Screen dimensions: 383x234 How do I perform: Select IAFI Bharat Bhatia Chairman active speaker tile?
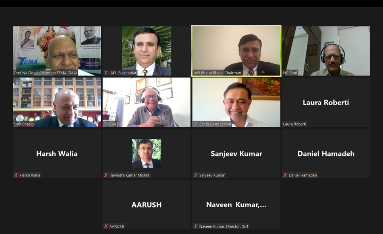236,51
